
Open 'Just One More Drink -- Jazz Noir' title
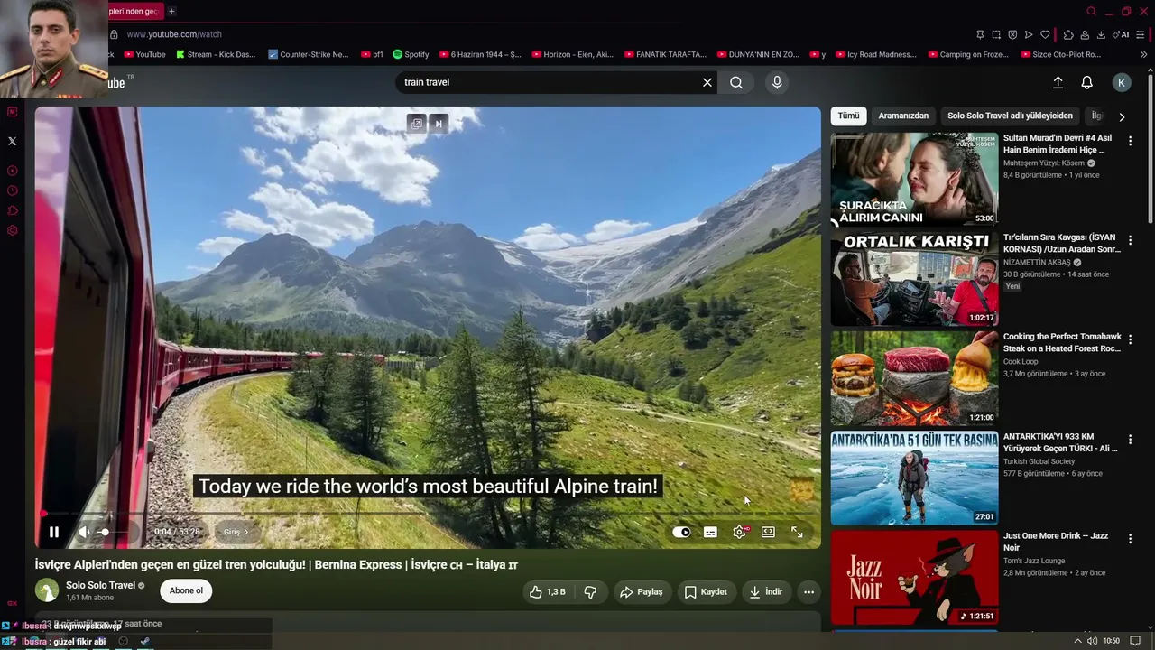point(1056,542)
